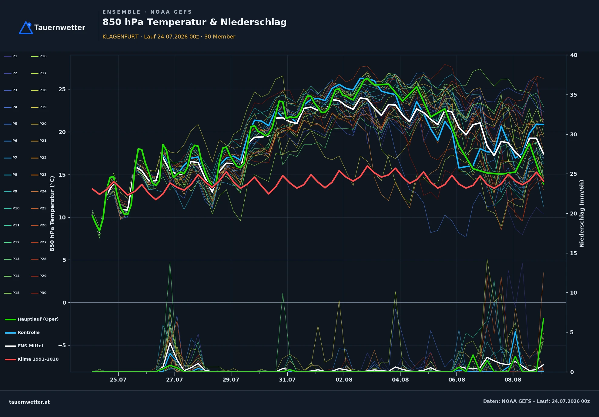Viewport: 599px width, 417px height.
Task: Click the KLAGENFURT run info subtitle
Action: (x=169, y=37)
